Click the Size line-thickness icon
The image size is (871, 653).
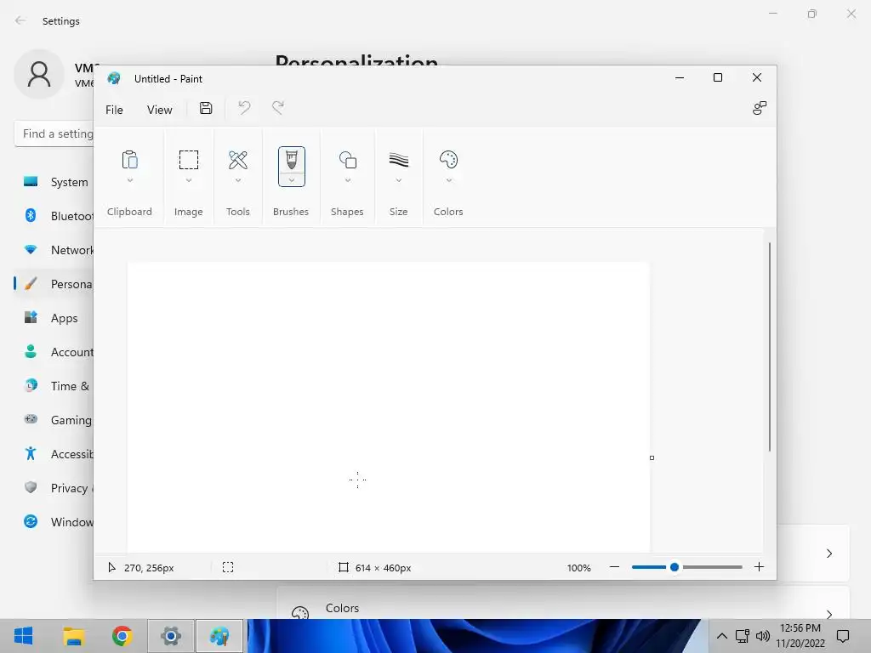pos(399,160)
